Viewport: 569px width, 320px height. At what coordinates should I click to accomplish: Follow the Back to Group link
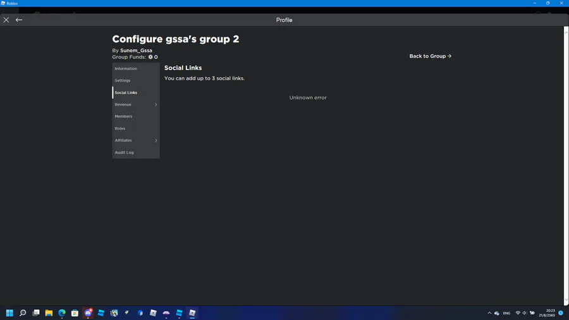pos(431,56)
